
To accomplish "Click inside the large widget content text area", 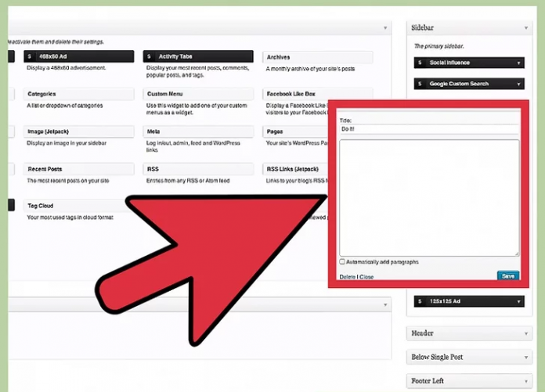I will click(x=428, y=197).
